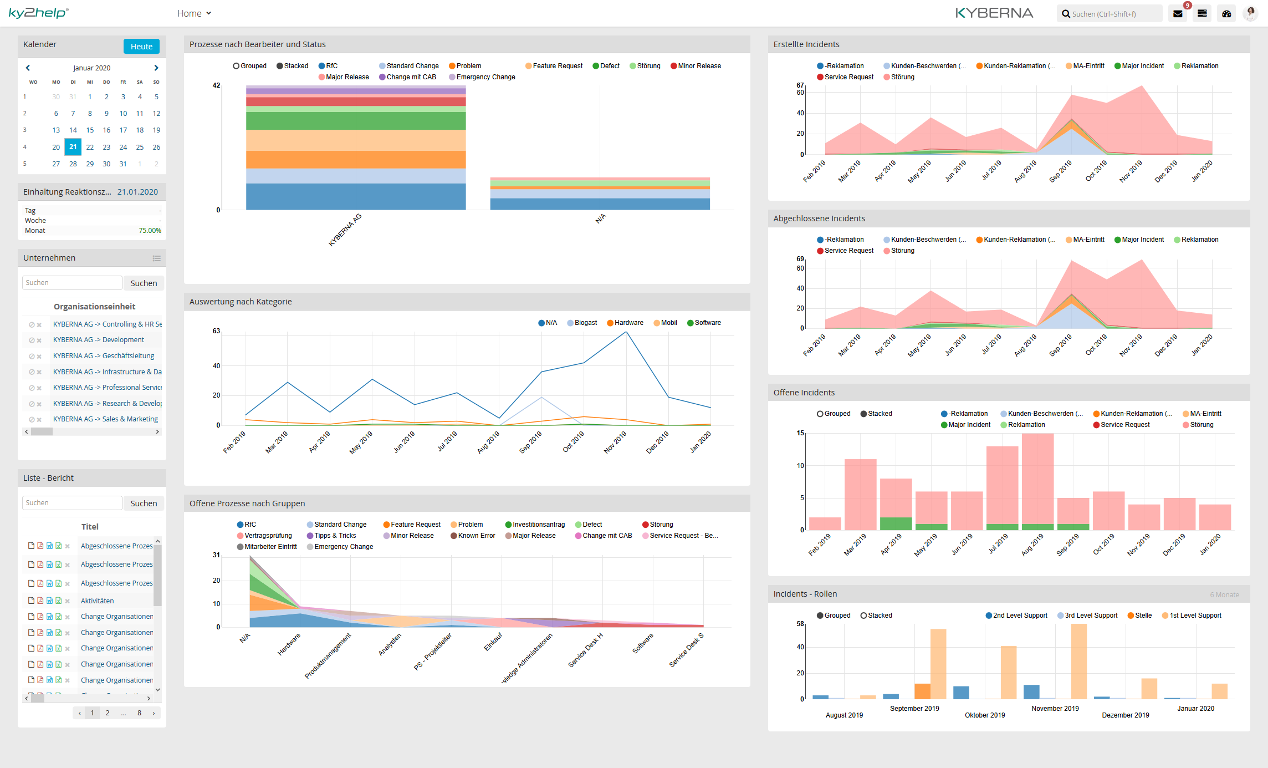Export first Abgeschlossene Prozesse report to Word
The width and height of the screenshot is (1268, 768).
[x=49, y=546]
